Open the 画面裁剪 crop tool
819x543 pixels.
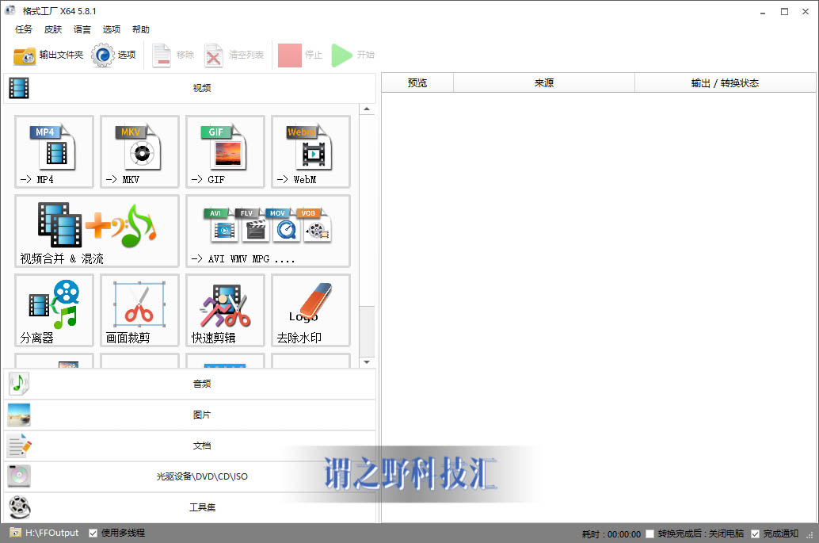139,309
